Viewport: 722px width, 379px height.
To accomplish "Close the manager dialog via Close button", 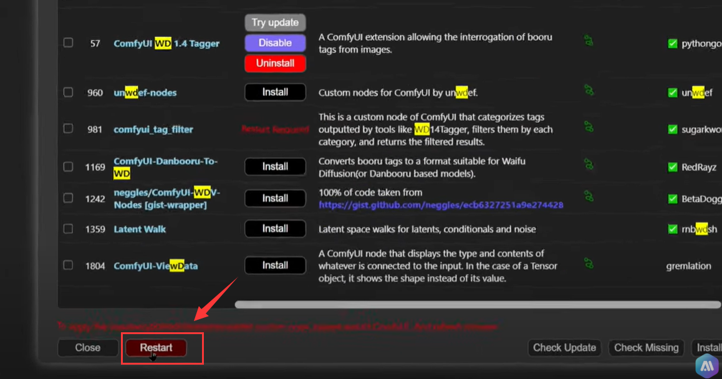I will pyautogui.click(x=87, y=348).
